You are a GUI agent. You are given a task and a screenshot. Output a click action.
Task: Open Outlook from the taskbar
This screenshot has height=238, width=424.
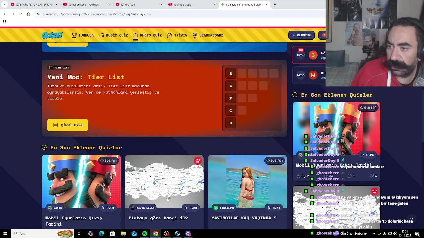pos(134,234)
